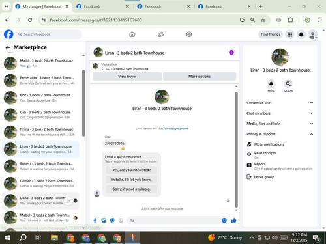Expand Chat members section
Viewport: 326px width, 244px height.
280,113
